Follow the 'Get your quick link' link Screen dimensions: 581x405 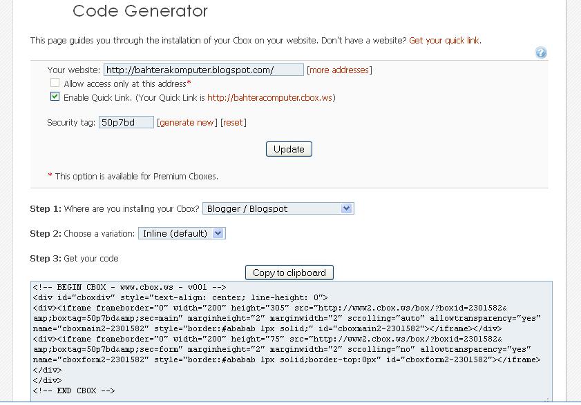[444, 40]
